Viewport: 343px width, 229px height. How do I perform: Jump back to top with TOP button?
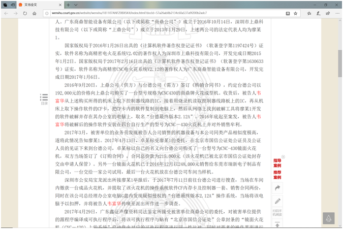(x=329, y=218)
